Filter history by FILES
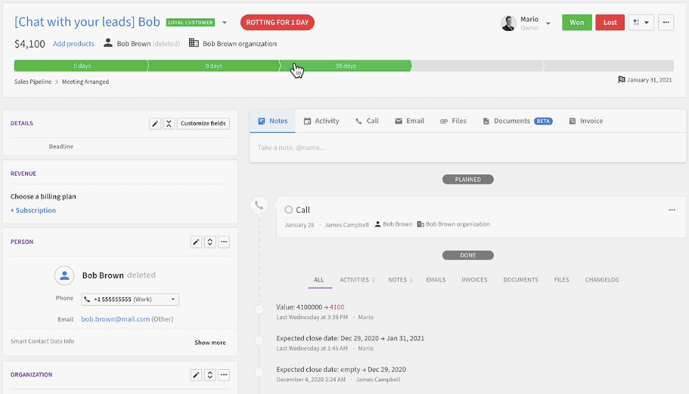The image size is (689, 394). pyautogui.click(x=562, y=280)
